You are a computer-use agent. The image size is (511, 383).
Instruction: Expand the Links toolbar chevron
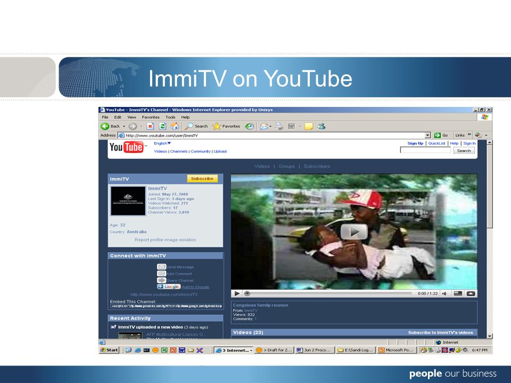(x=469, y=135)
